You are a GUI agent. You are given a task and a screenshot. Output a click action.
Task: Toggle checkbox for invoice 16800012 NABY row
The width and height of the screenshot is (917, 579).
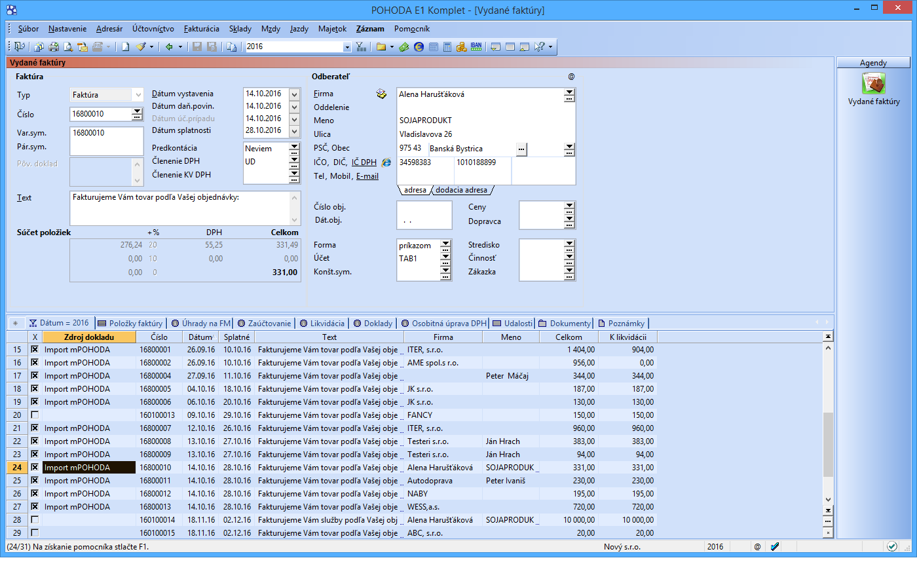click(x=35, y=494)
